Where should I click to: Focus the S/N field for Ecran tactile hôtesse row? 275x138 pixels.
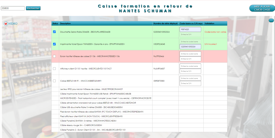[x=190, y=59]
